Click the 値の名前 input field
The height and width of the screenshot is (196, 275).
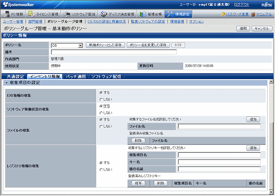219,169
